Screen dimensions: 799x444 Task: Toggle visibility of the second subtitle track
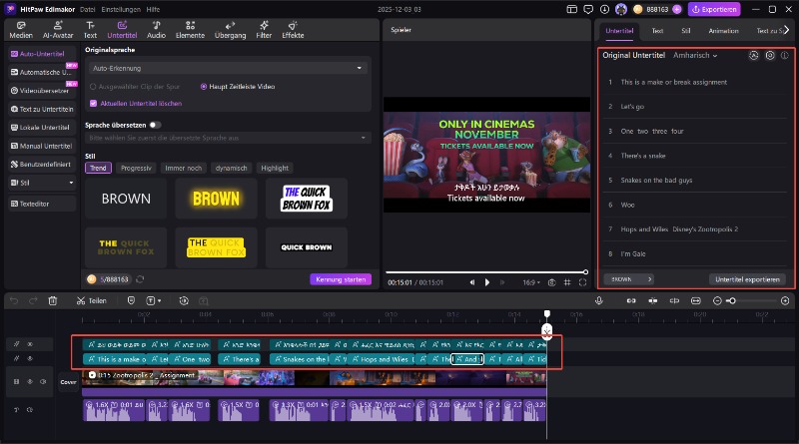[x=30, y=358]
